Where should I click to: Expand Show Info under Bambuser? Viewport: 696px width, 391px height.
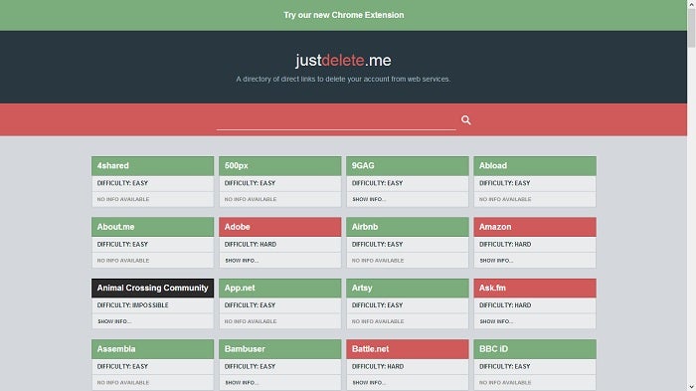pos(242,383)
